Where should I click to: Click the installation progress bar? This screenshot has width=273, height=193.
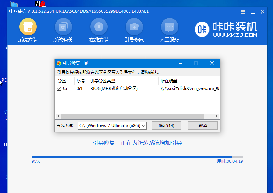coord(137,157)
